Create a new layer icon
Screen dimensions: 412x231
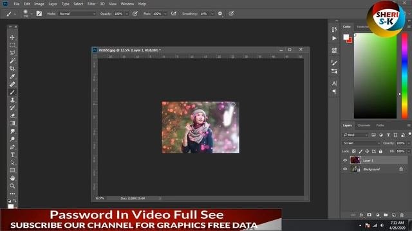(393, 215)
